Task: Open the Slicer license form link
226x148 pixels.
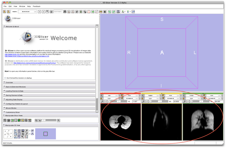Action: tap(34, 63)
